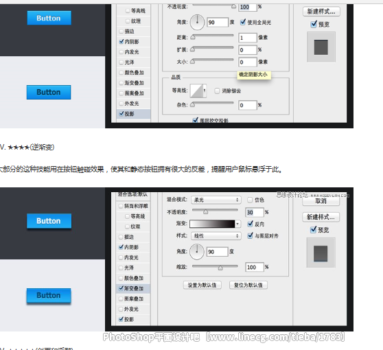Image resolution: width=383 pixels, height=350 pixels.
Task: Enable 描边 in drop shadow dialog list
Action: click(x=121, y=32)
